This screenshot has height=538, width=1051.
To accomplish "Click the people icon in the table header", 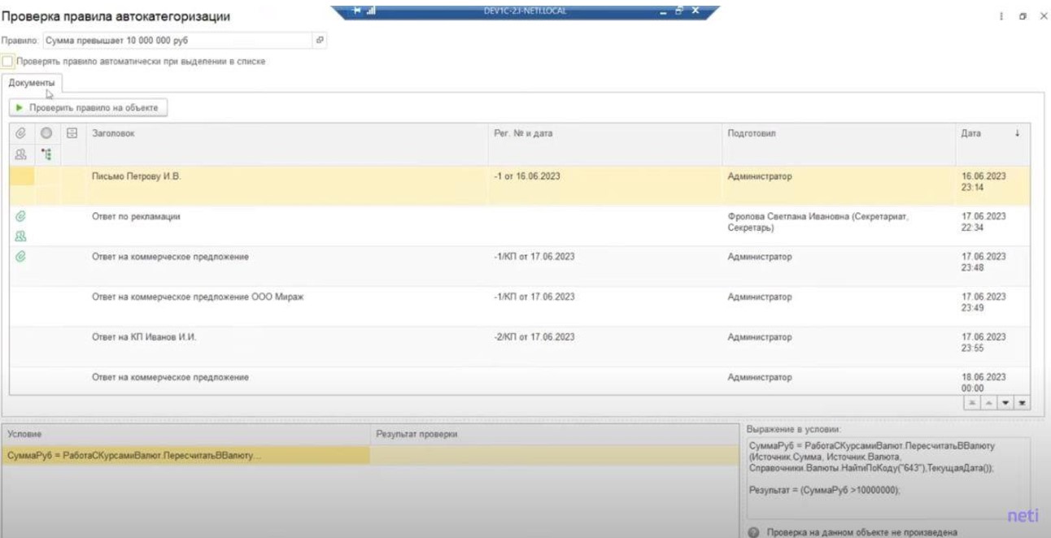I will click(21, 154).
